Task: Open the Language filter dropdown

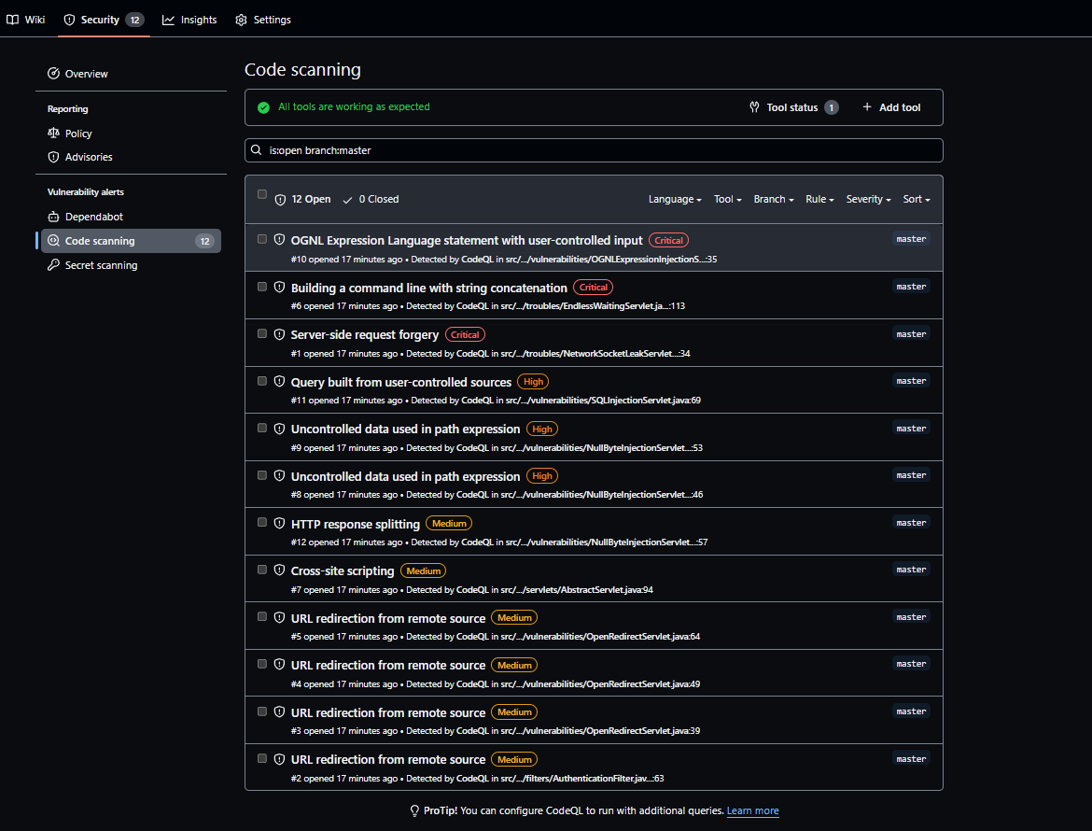Action: [x=675, y=199]
